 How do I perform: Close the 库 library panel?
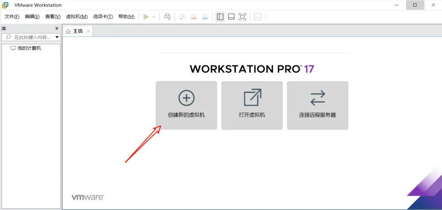56,29
